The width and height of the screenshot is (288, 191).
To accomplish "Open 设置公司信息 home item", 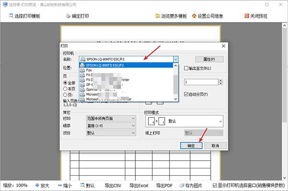I will pos(207,16).
